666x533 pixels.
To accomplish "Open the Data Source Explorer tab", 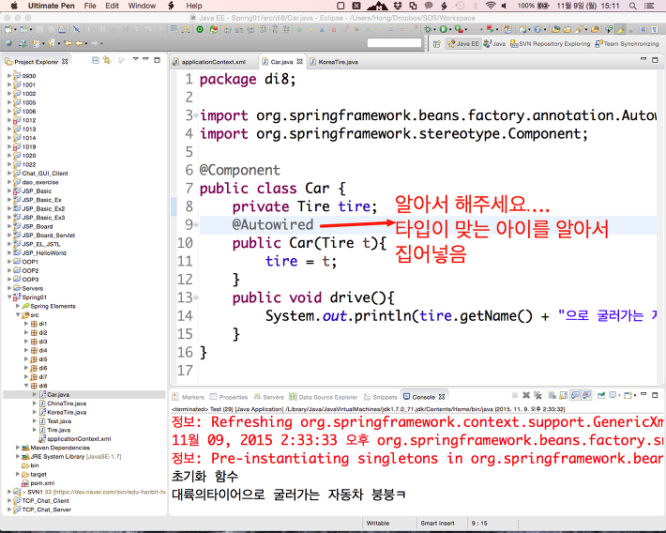I will (x=324, y=397).
